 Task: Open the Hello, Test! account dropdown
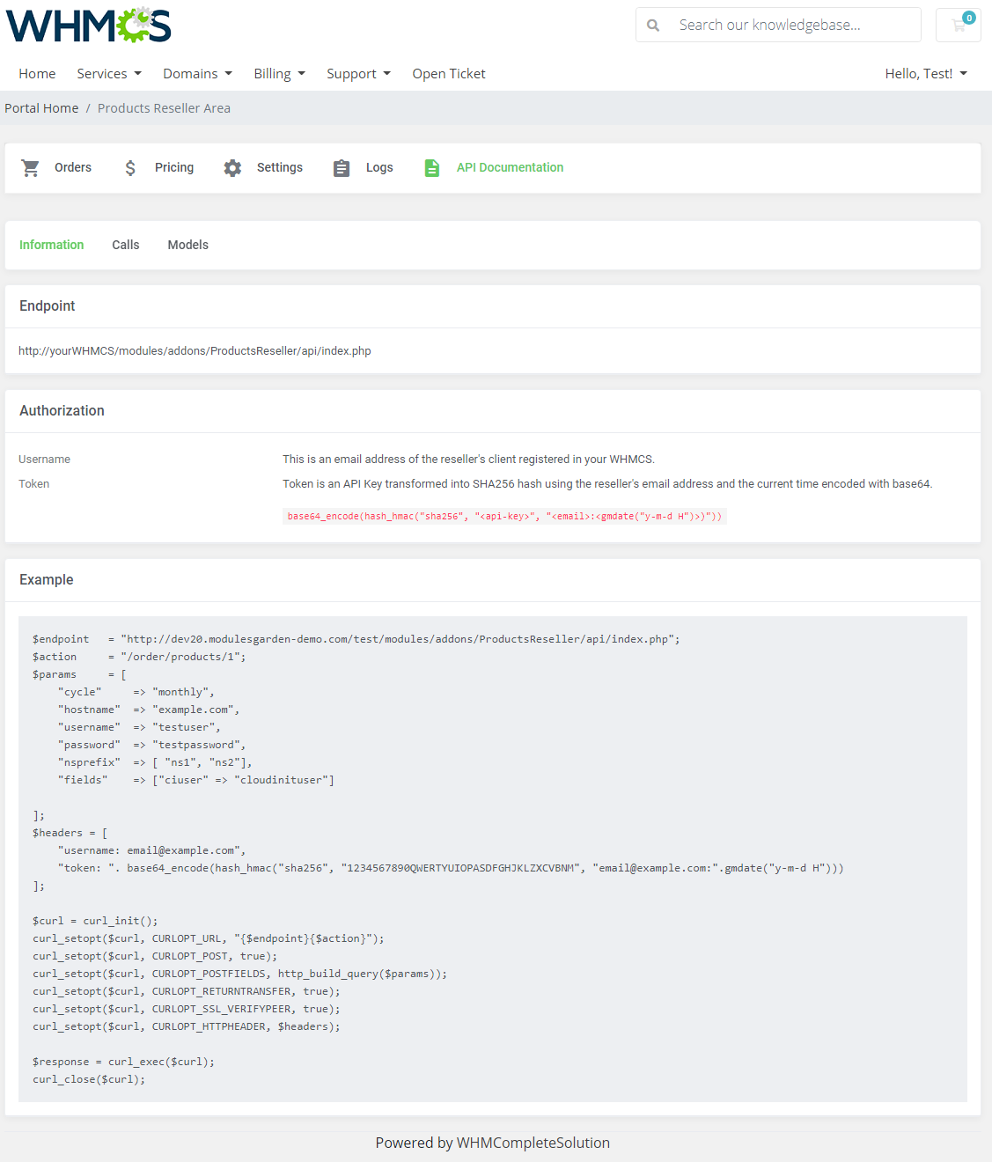click(926, 74)
